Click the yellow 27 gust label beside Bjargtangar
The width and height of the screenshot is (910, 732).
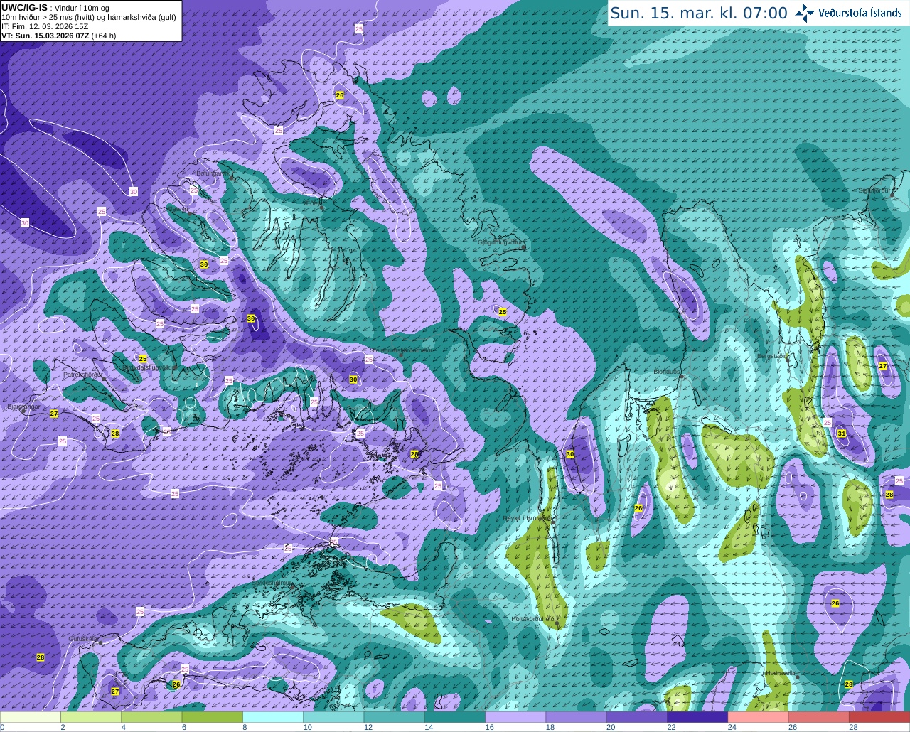pyautogui.click(x=54, y=413)
